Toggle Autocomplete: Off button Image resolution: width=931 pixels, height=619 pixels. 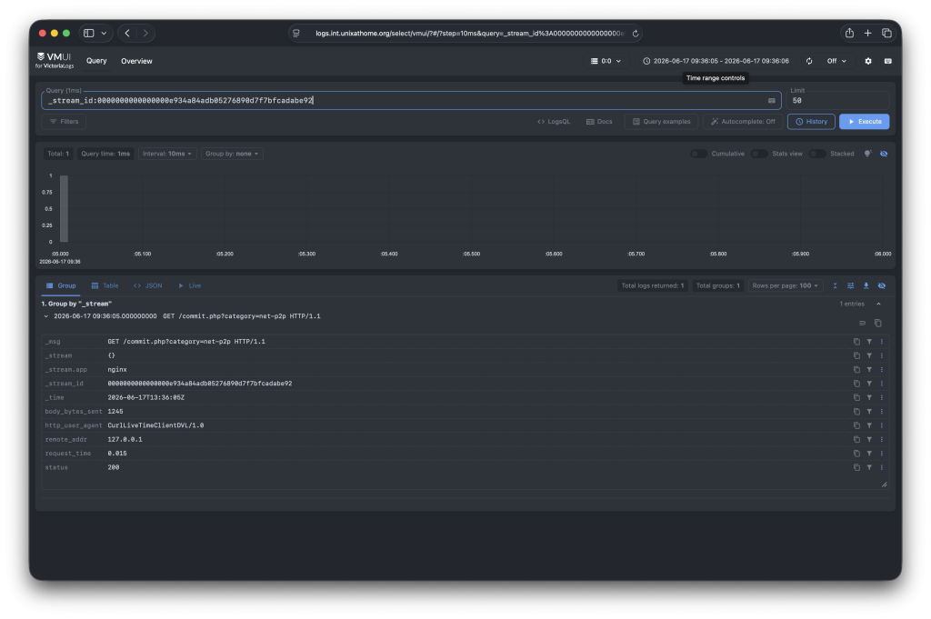coord(743,122)
